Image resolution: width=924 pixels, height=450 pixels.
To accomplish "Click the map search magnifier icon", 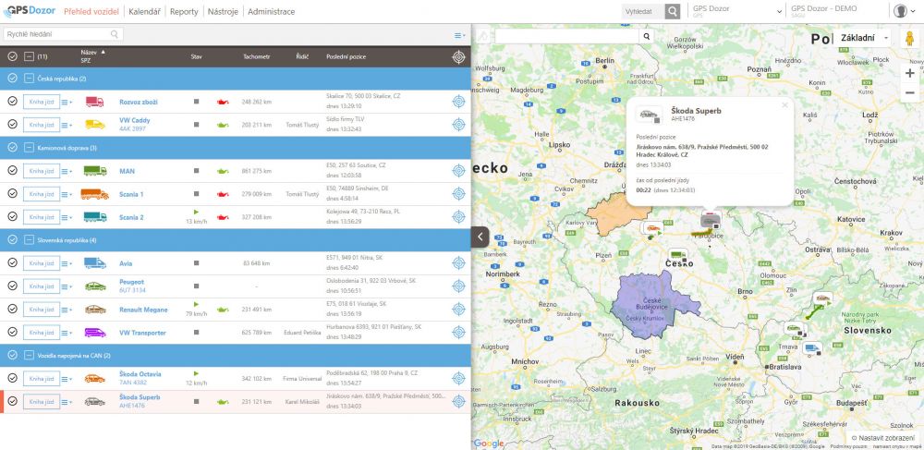I will (x=647, y=37).
